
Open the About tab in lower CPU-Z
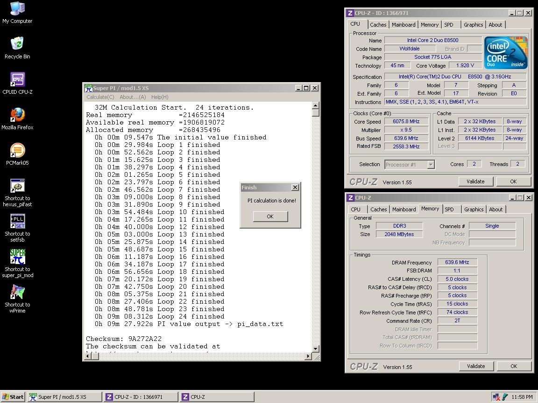click(496, 209)
